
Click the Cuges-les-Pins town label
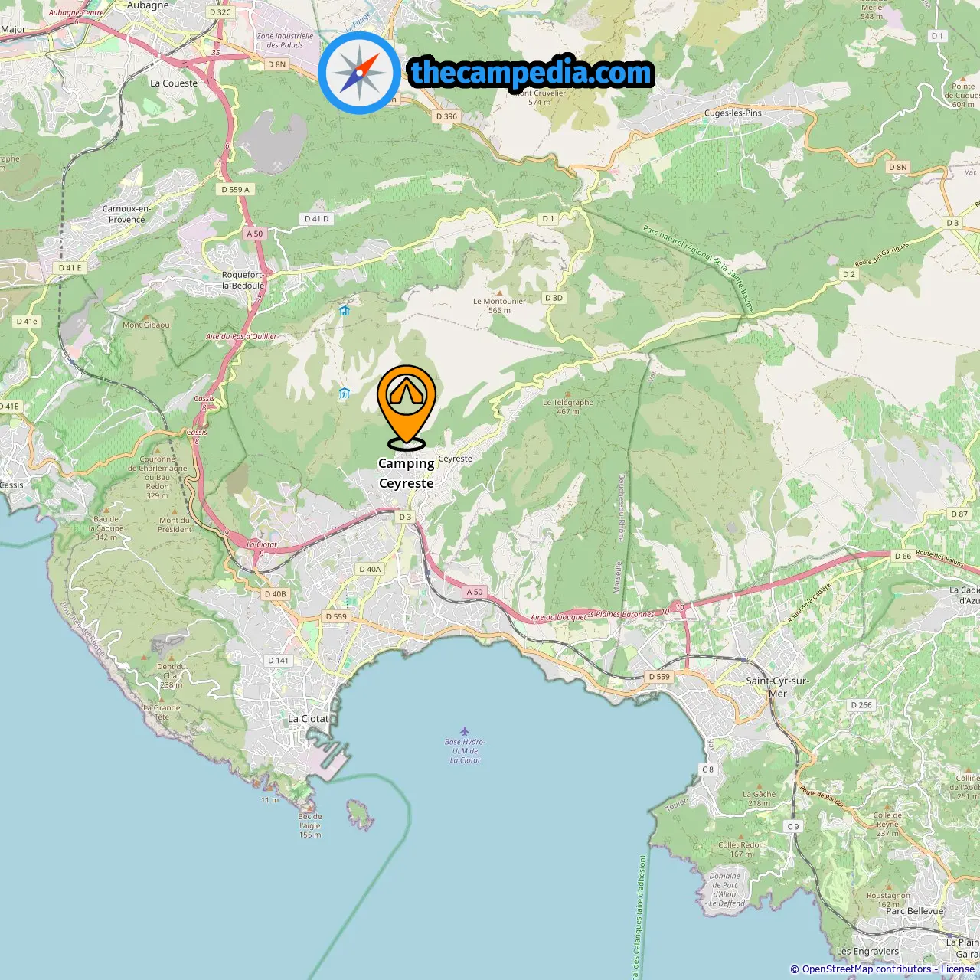click(x=733, y=113)
